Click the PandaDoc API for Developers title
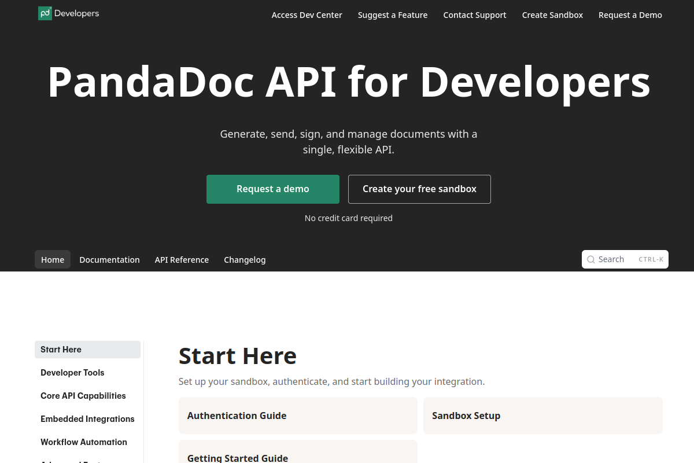 349,82
